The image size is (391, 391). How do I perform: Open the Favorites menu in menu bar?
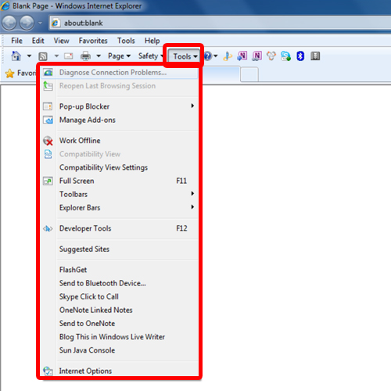93,41
